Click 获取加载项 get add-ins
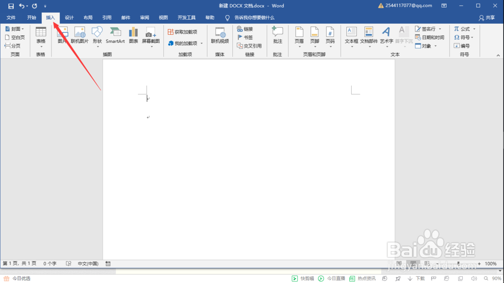This screenshot has width=504, height=283. point(182,32)
